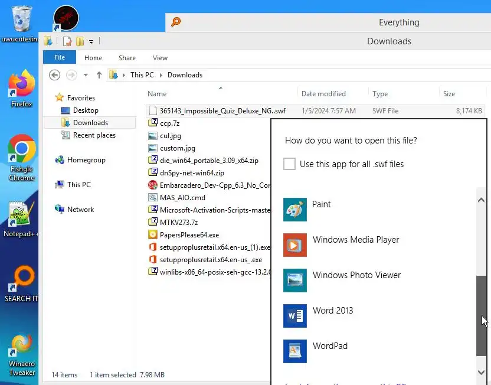Go back with the Back arrow
This screenshot has width=491, height=385.
54,75
